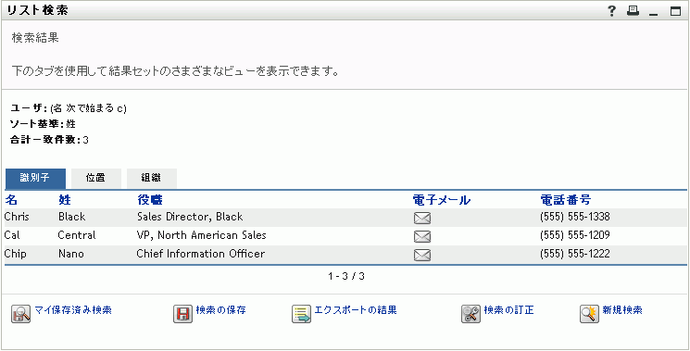Click the title Chief Information Officer
This screenshot has width=690, height=351.
pos(201,254)
